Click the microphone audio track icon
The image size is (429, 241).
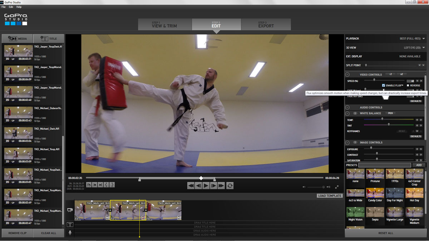pos(70,233)
